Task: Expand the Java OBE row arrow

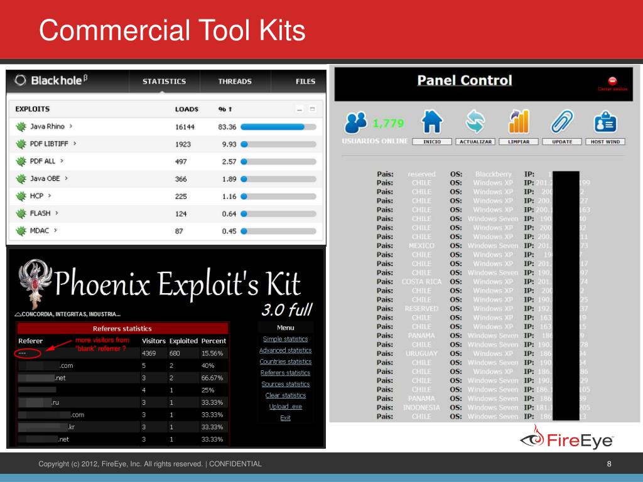Action: pos(66,178)
